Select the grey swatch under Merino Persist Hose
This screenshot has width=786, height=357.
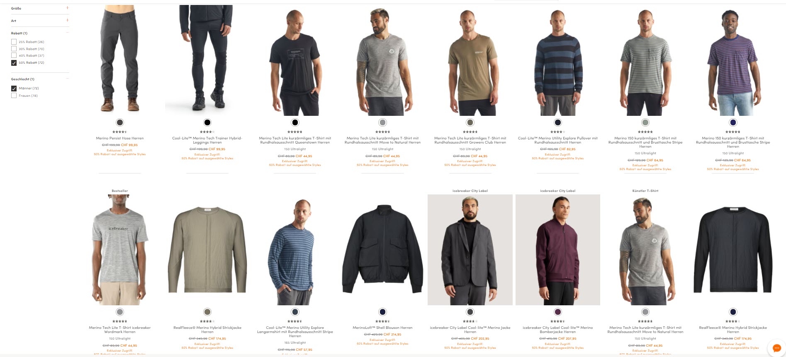click(x=120, y=122)
